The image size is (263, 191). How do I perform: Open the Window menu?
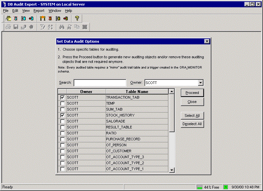point(55,11)
